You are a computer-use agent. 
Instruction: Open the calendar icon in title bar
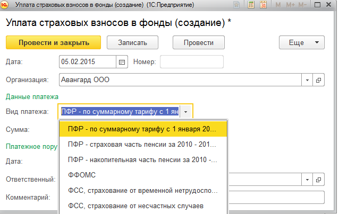click(x=263, y=5)
